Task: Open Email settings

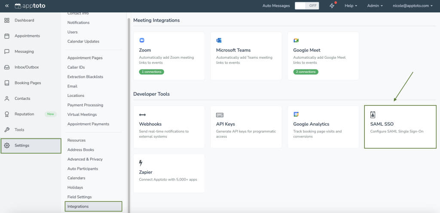Action: click(72, 86)
